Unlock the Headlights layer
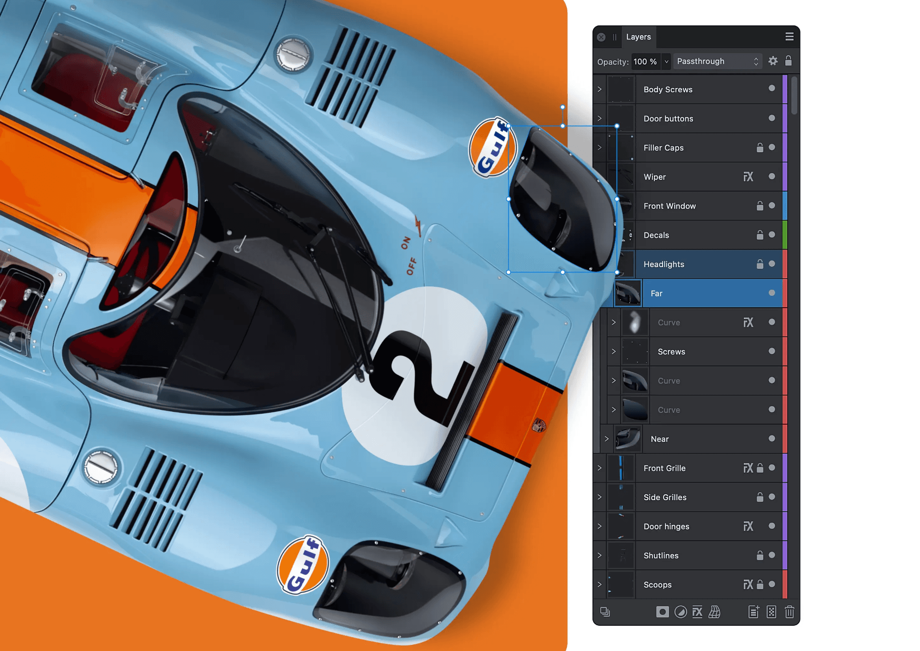The width and height of the screenshot is (920, 651). click(x=760, y=264)
